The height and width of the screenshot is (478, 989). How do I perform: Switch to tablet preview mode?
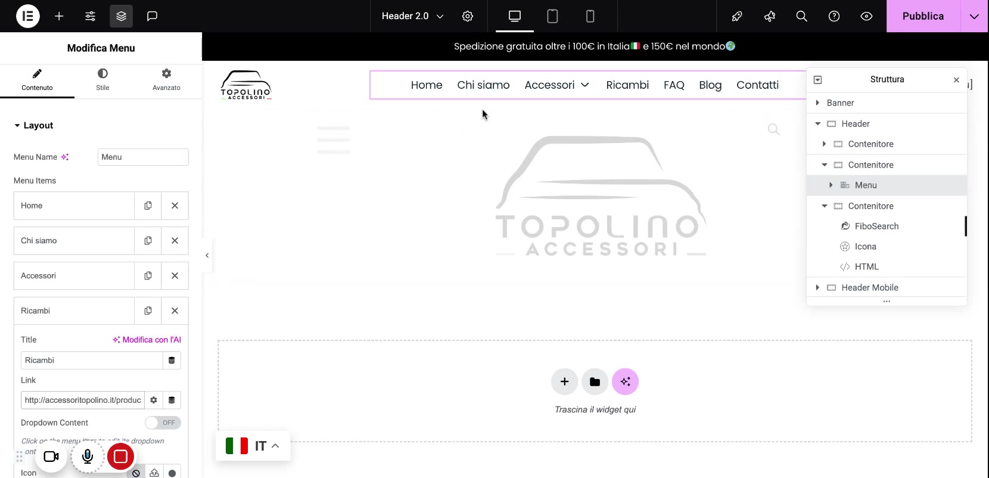click(x=552, y=16)
